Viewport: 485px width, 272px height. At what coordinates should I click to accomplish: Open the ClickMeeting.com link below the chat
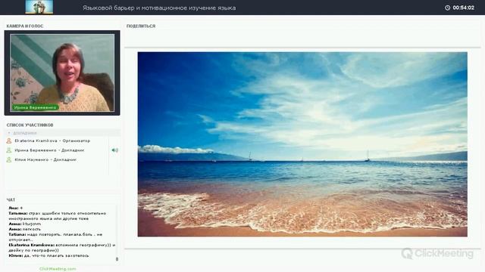(58, 269)
